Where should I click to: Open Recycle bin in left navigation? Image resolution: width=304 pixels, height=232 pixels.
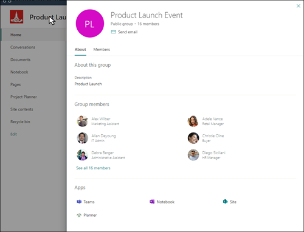pos(20,121)
